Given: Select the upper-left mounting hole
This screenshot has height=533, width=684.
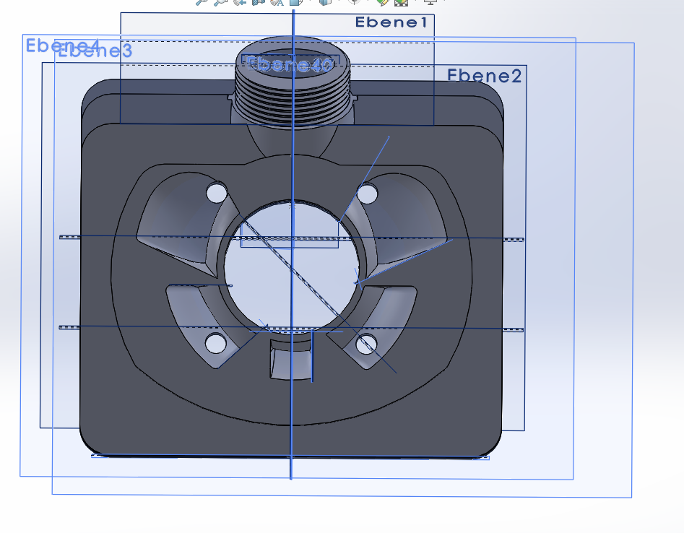Looking at the screenshot, I should (216, 193).
